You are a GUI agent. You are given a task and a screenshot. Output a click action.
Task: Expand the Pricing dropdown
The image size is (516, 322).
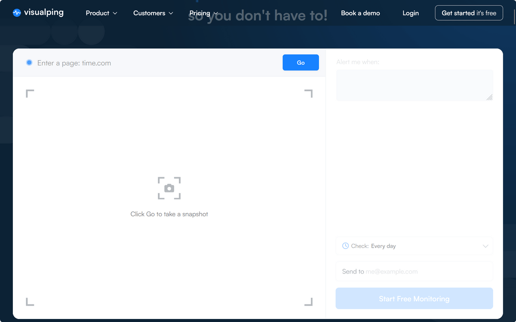(203, 13)
